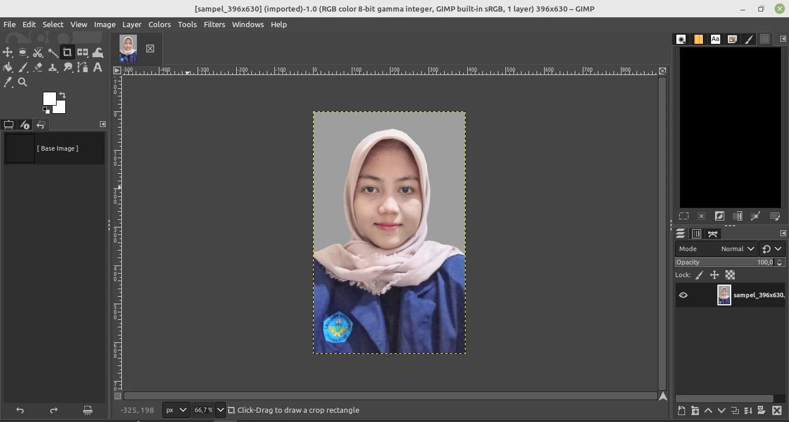The height and width of the screenshot is (422, 789).
Task: Open the Layers tab
Action: [x=681, y=234]
